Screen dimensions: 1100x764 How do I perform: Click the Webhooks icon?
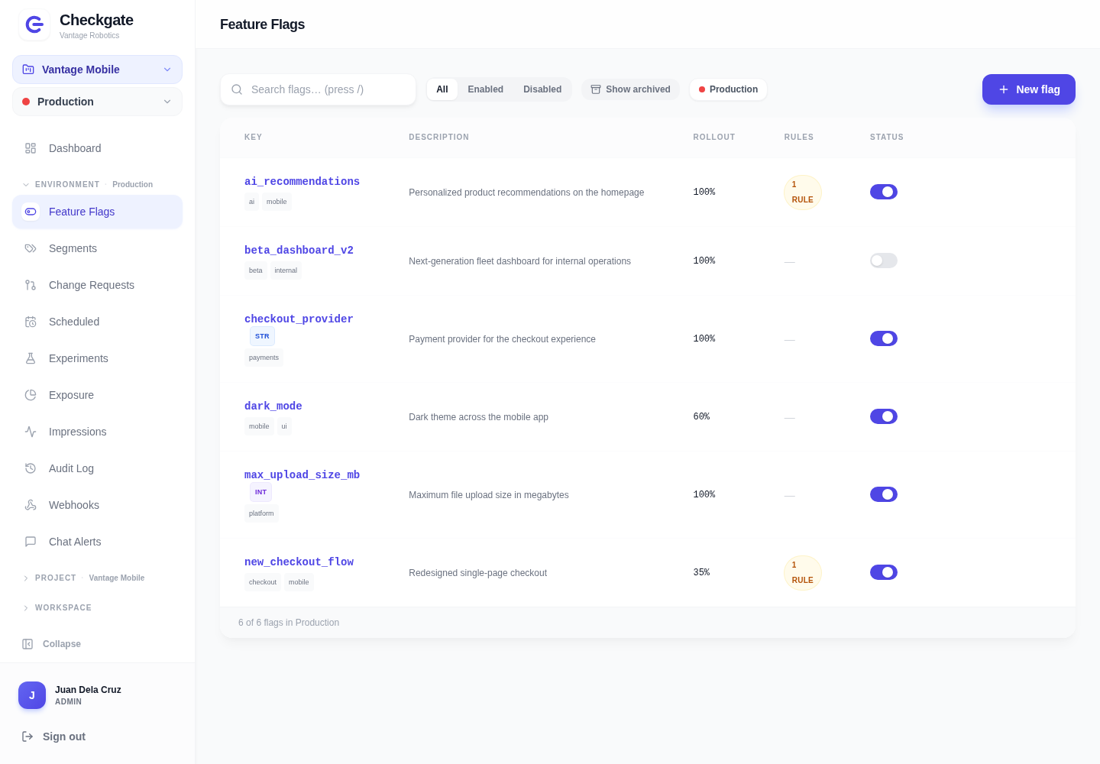tap(31, 505)
